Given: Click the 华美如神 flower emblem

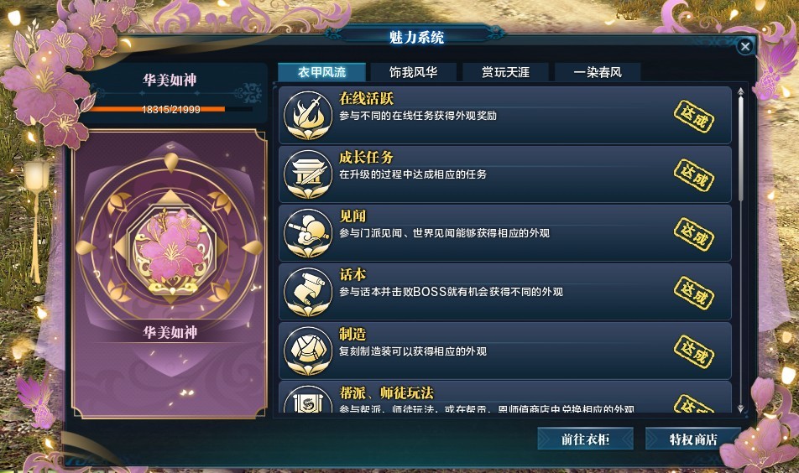Looking at the screenshot, I should (x=170, y=247).
